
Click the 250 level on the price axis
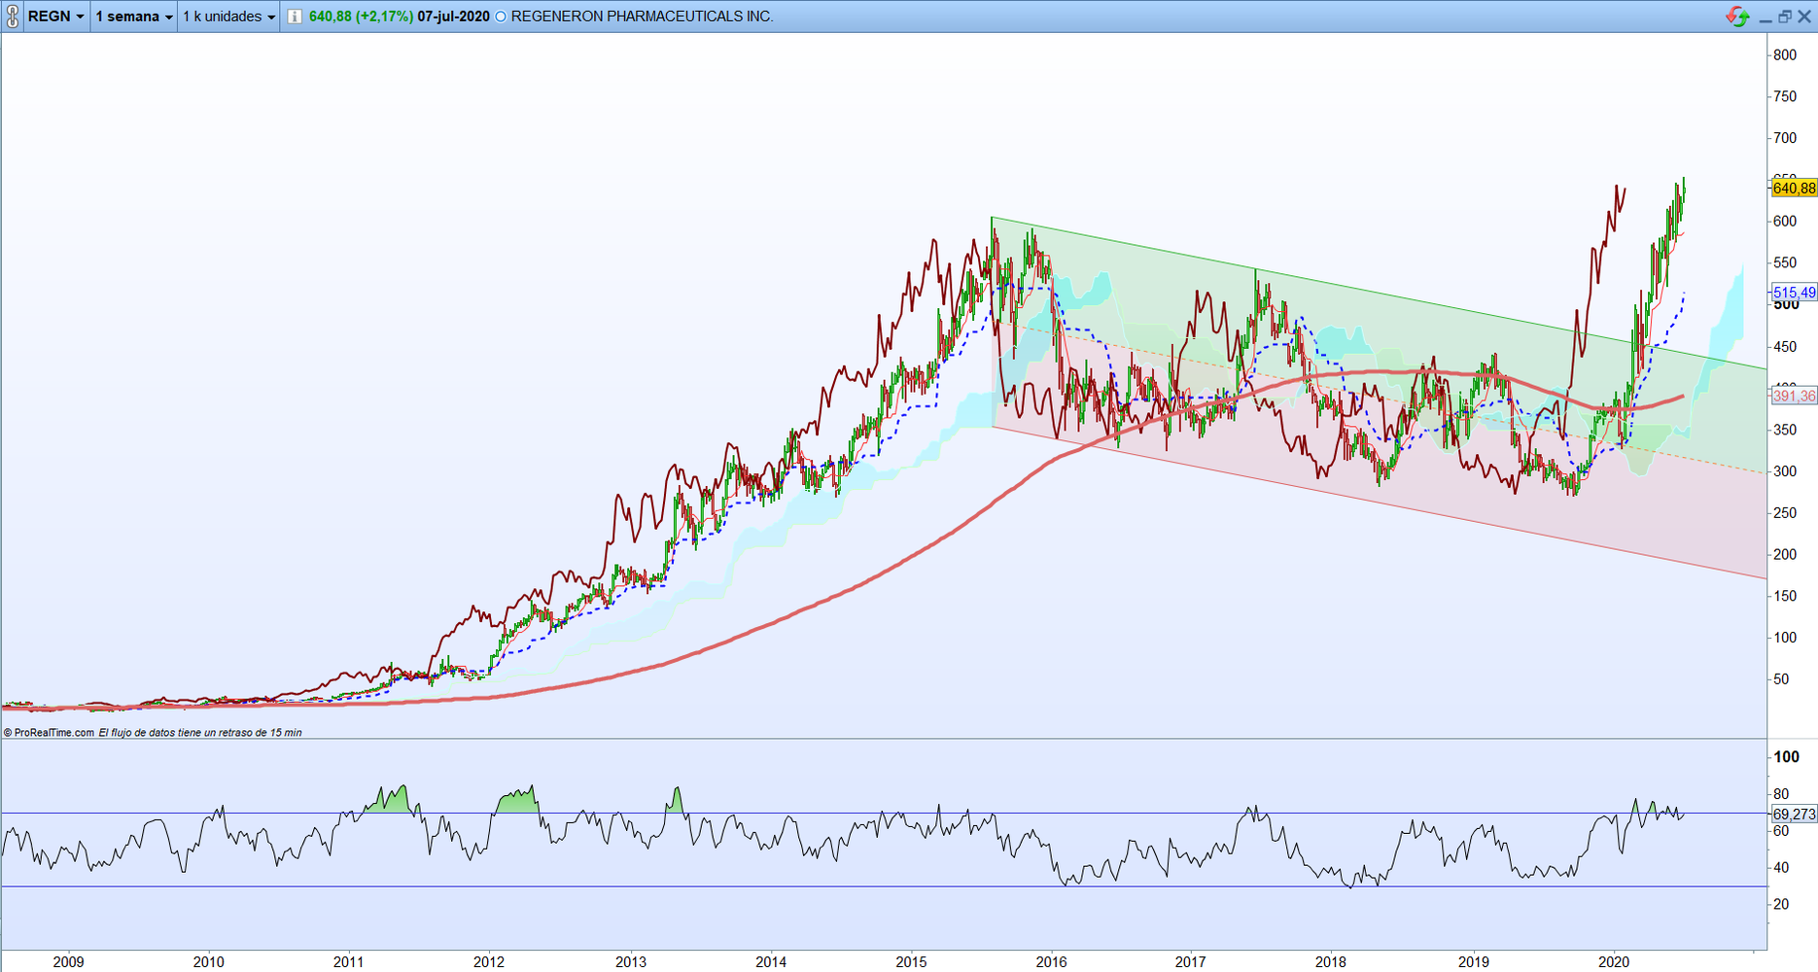pos(1785,513)
